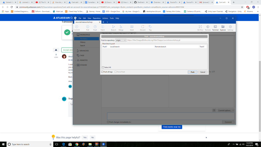Click the Windows taskbar search box
This screenshot has width=261, height=147.
(x=30, y=144)
